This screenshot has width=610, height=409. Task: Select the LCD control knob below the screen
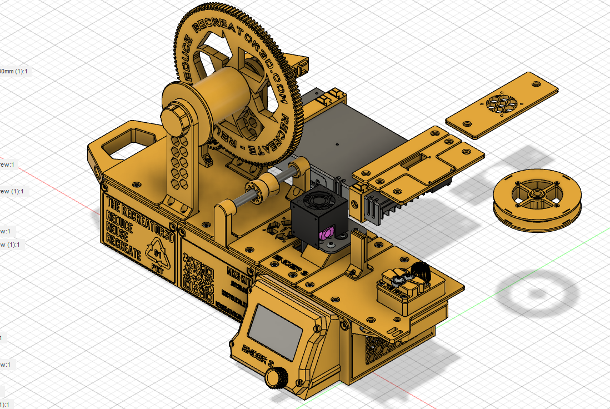(x=277, y=378)
